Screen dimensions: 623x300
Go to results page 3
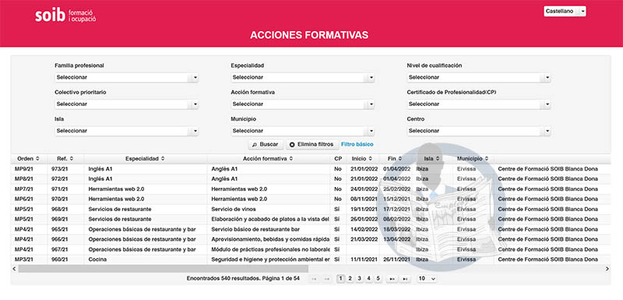point(360,279)
